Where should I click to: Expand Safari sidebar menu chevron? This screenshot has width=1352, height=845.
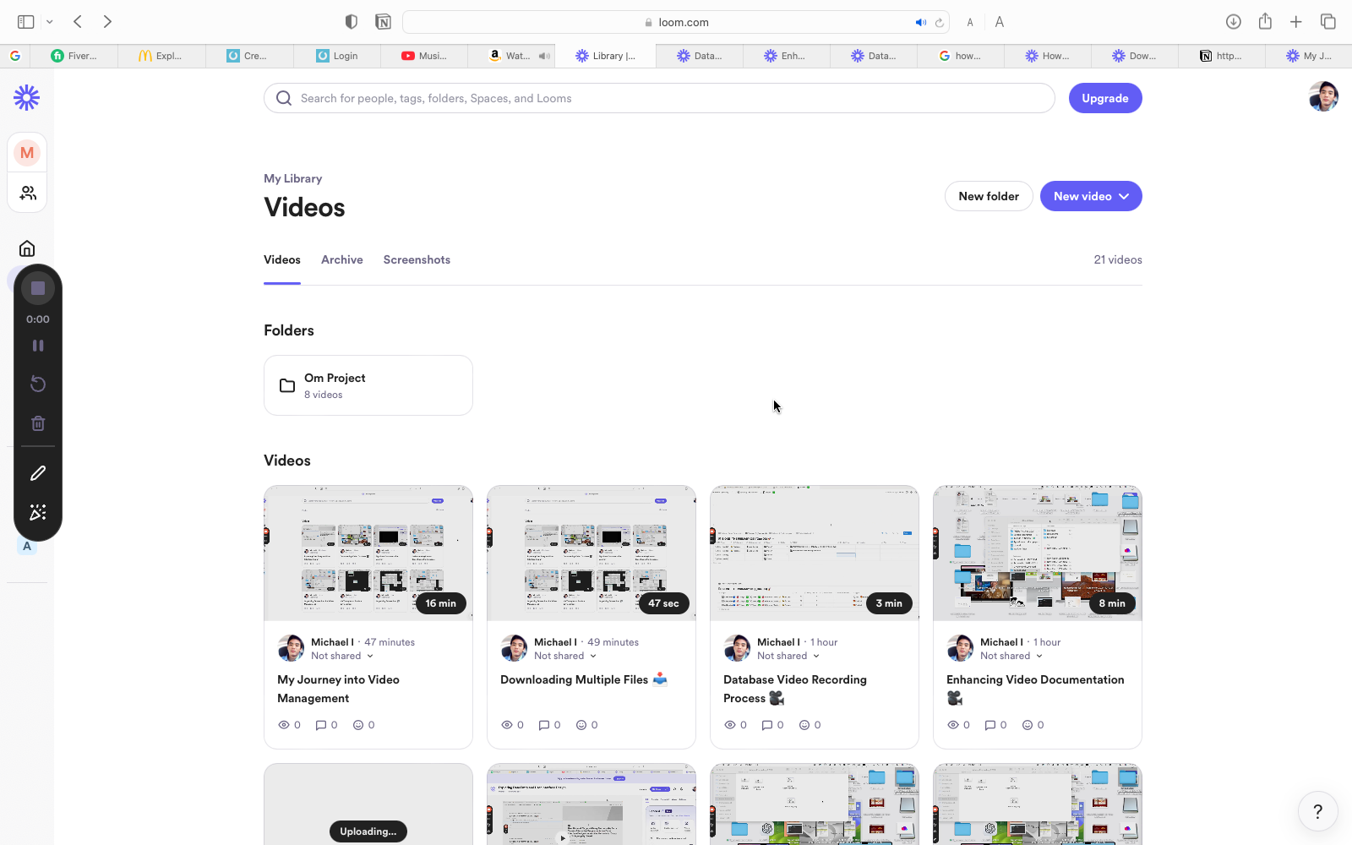tap(50, 22)
